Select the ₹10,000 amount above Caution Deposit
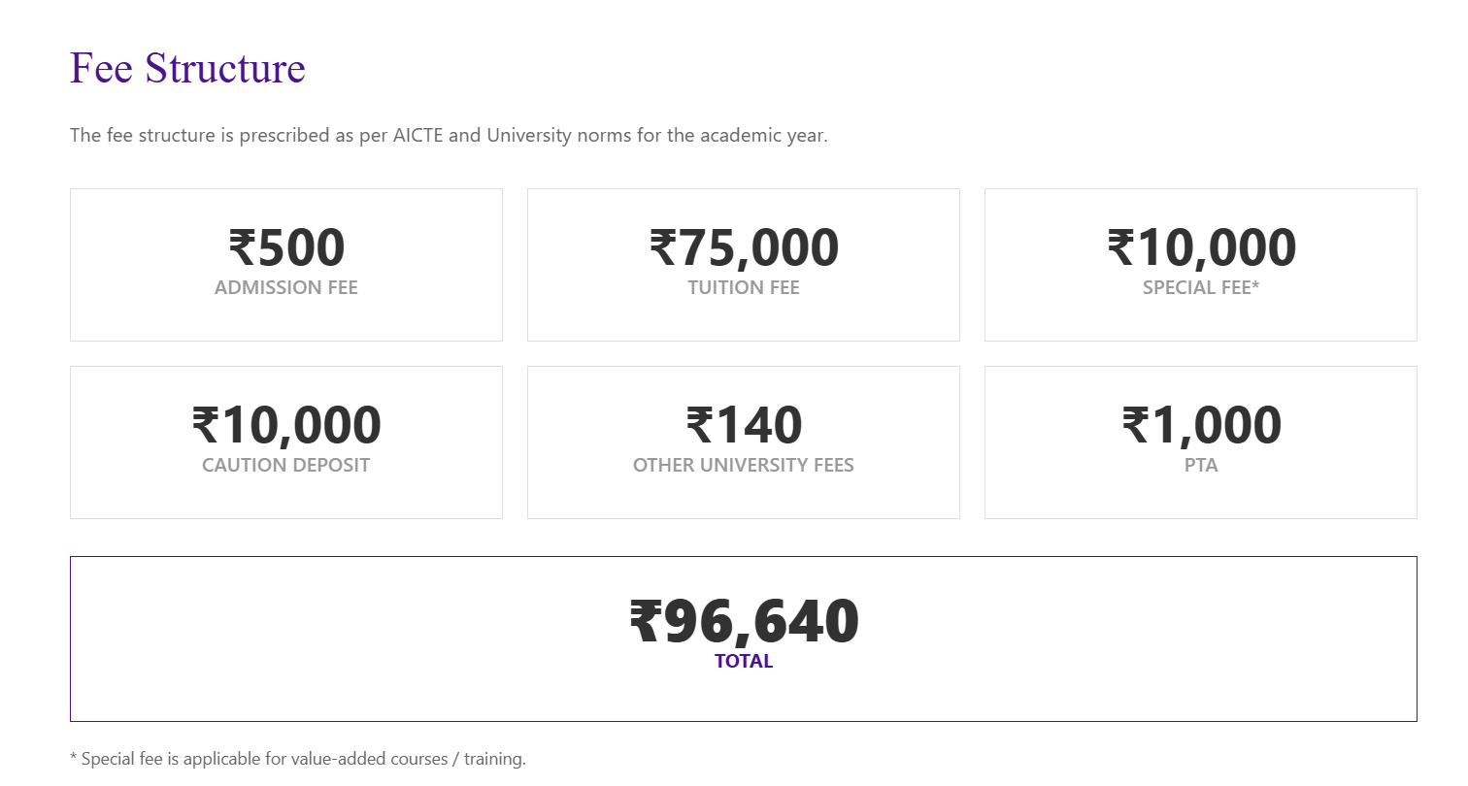The width and height of the screenshot is (1468, 786). click(x=286, y=425)
